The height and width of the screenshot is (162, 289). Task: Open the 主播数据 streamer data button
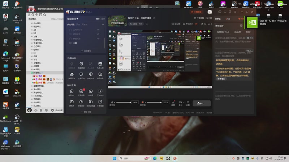(196, 12)
